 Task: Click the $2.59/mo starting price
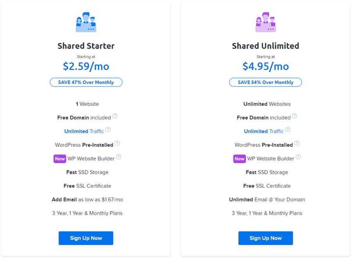pos(86,67)
